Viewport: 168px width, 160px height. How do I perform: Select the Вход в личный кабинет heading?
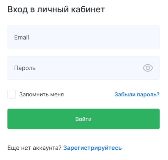[56, 9]
